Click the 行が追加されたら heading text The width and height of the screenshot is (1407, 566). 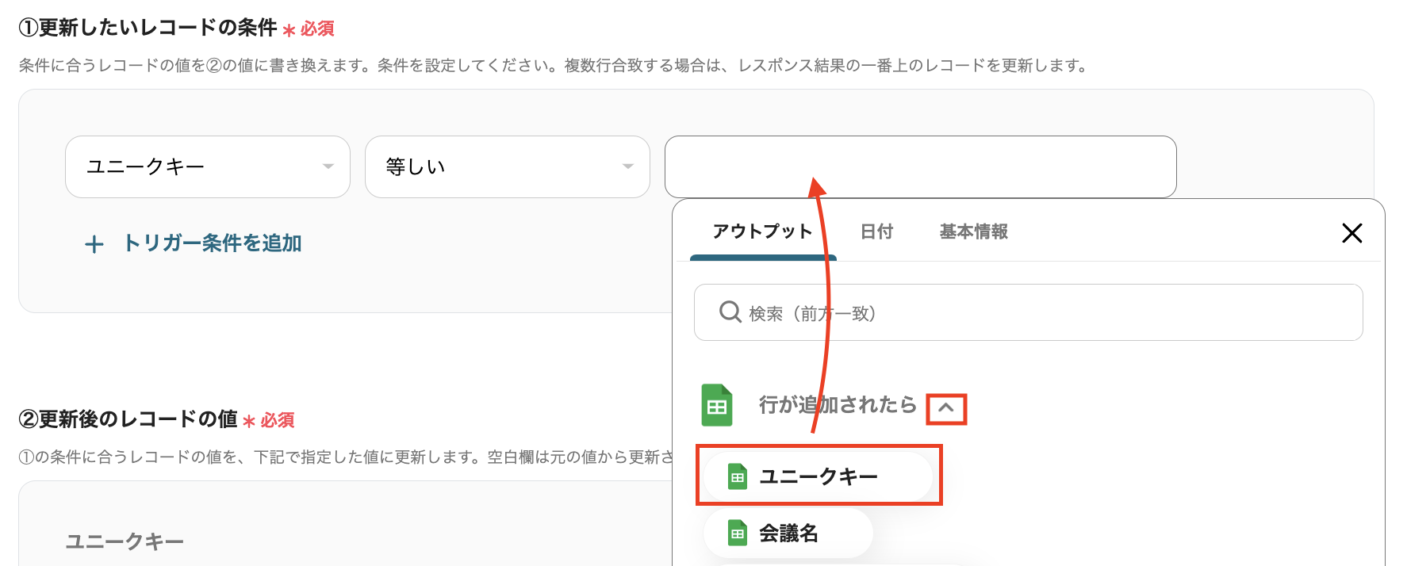[x=838, y=405]
